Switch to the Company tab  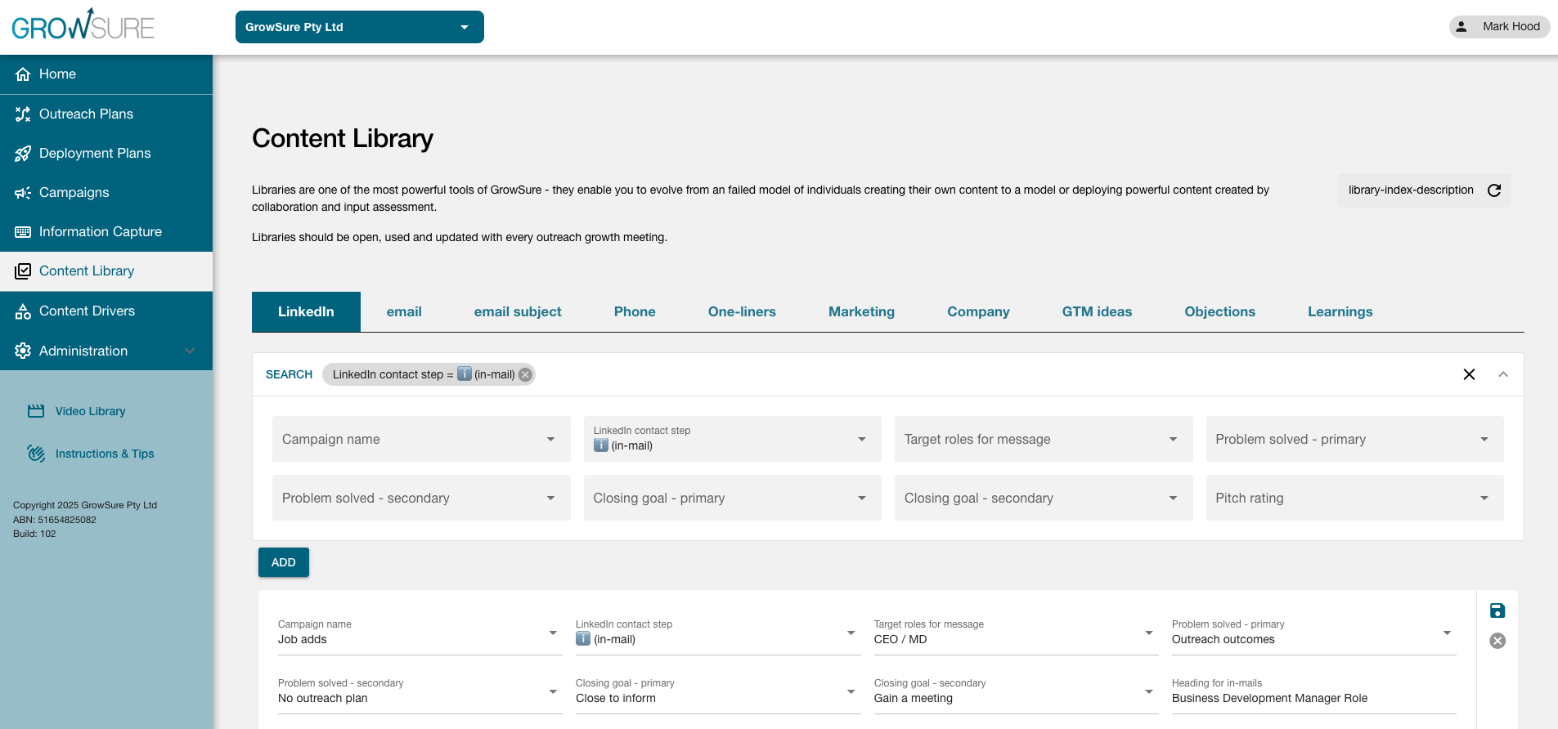point(978,311)
